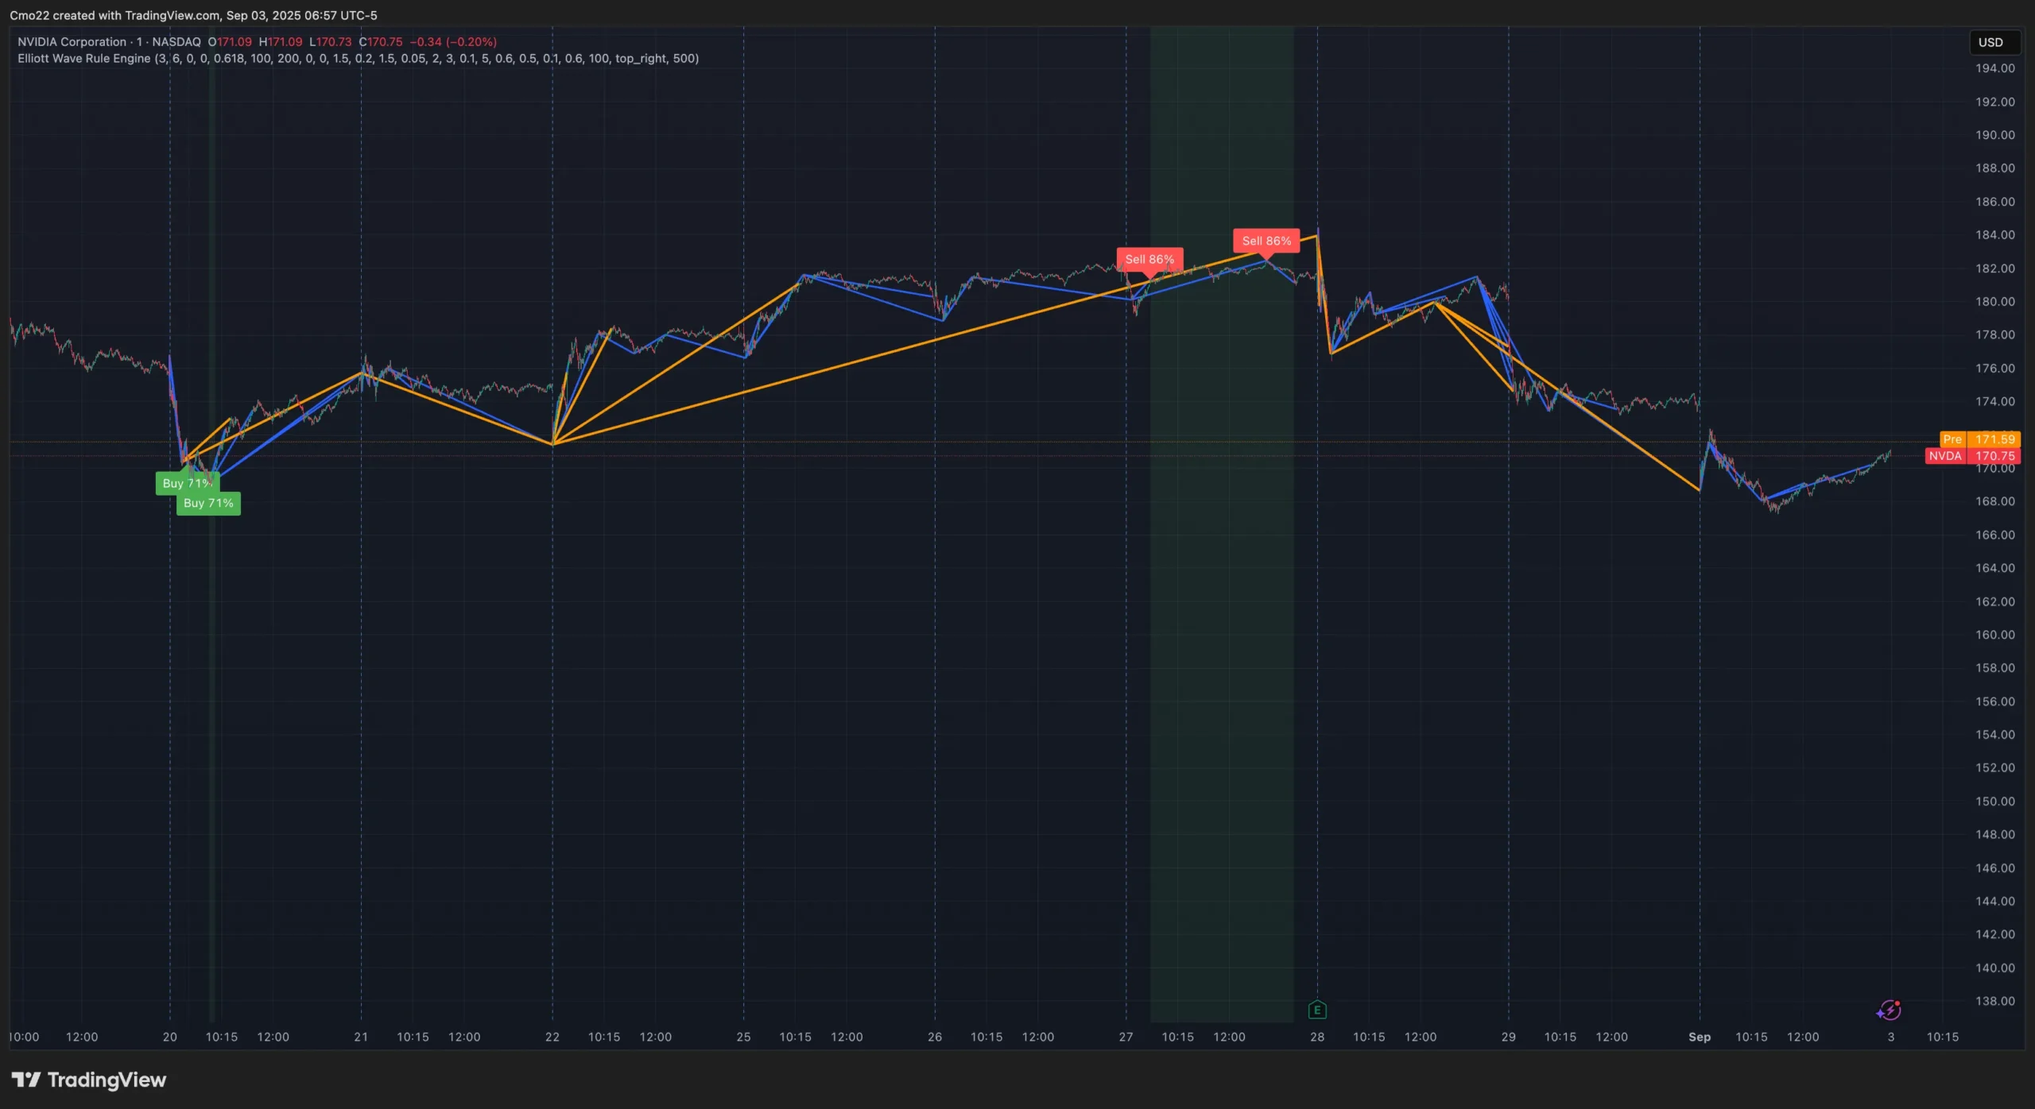This screenshot has height=1109, width=2035.
Task: Click the Pre 171.59 price label
Action: (x=1979, y=439)
